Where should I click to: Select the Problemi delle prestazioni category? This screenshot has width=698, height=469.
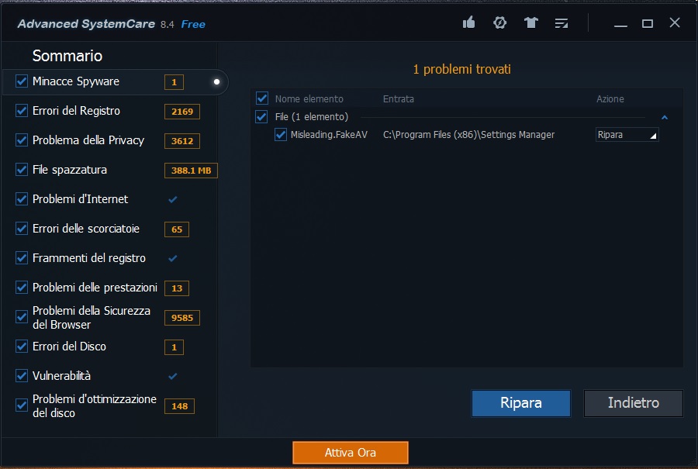[95, 288]
